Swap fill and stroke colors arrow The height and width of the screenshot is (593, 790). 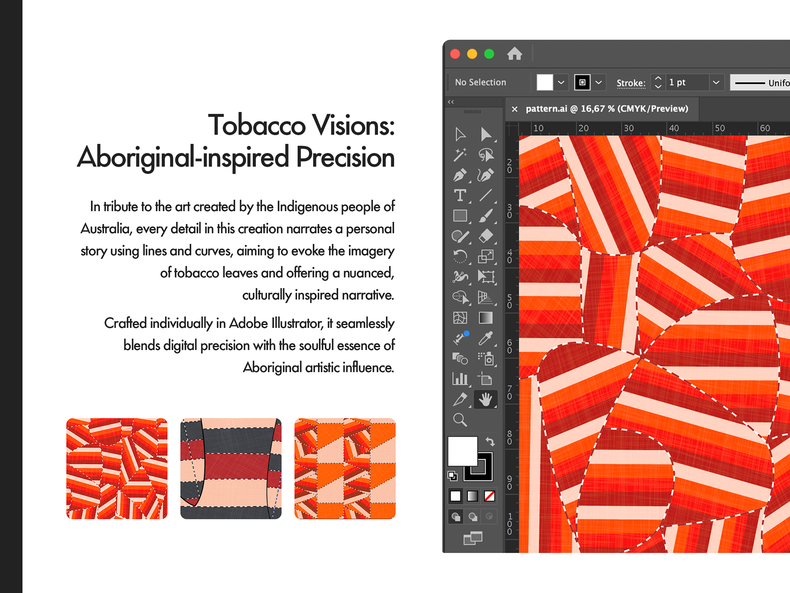pyautogui.click(x=490, y=442)
